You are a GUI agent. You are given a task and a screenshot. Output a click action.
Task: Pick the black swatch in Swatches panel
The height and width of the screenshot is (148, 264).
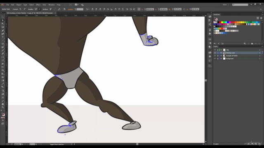(218, 22)
